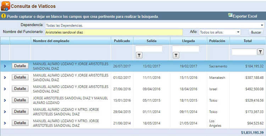Click the yellow information warning icon
Viewport: 266px width, 136px height.
[x=4, y=16]
